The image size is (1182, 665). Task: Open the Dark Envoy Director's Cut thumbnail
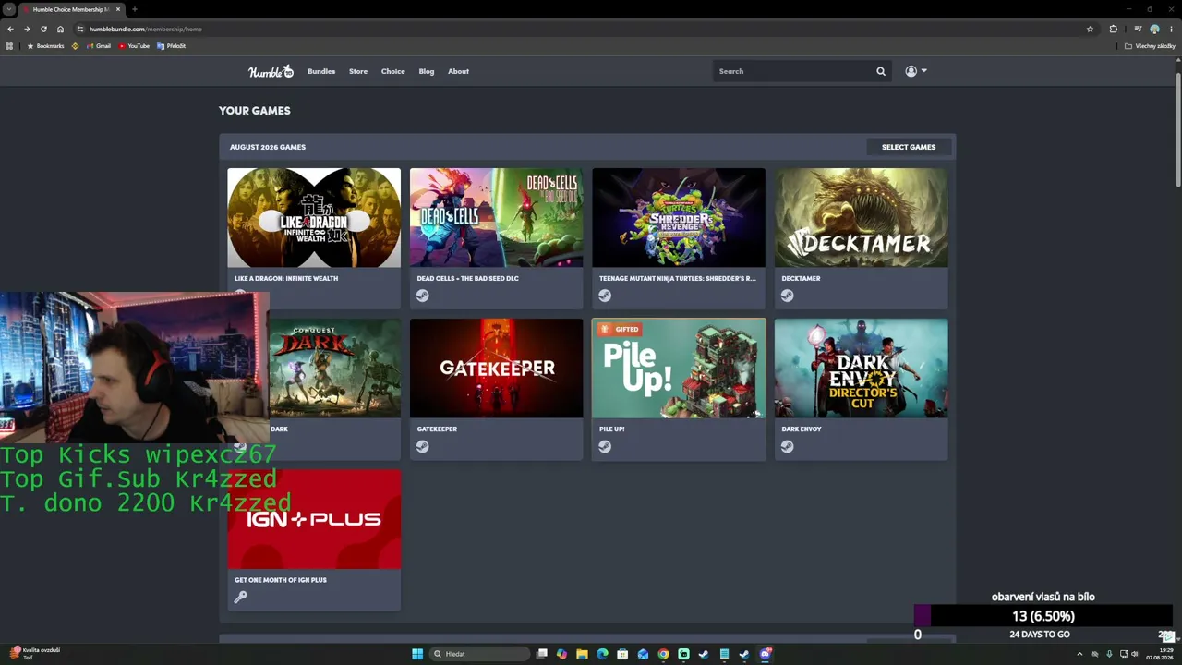(861, 369)
